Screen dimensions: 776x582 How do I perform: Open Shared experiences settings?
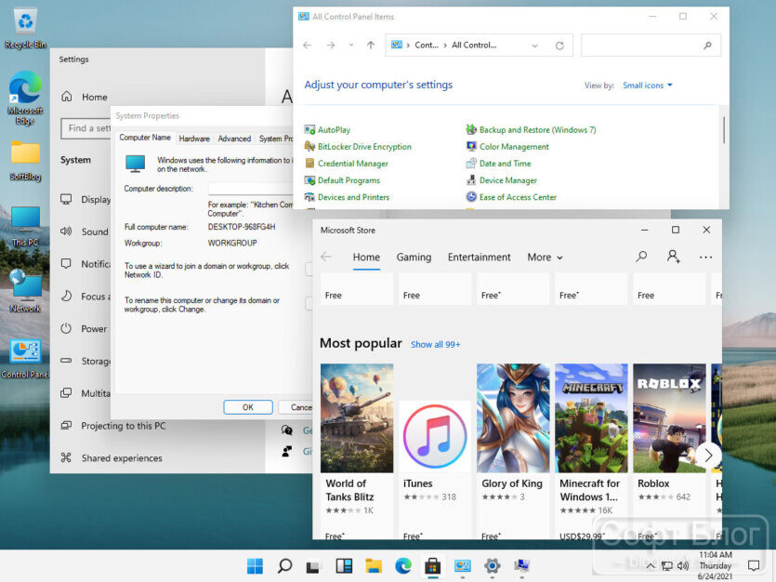pyautogui.click(x=112, y=457)
